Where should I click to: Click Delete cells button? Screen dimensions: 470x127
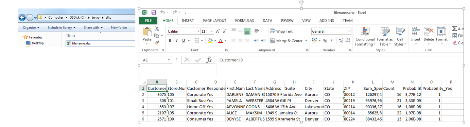[429, 36]
